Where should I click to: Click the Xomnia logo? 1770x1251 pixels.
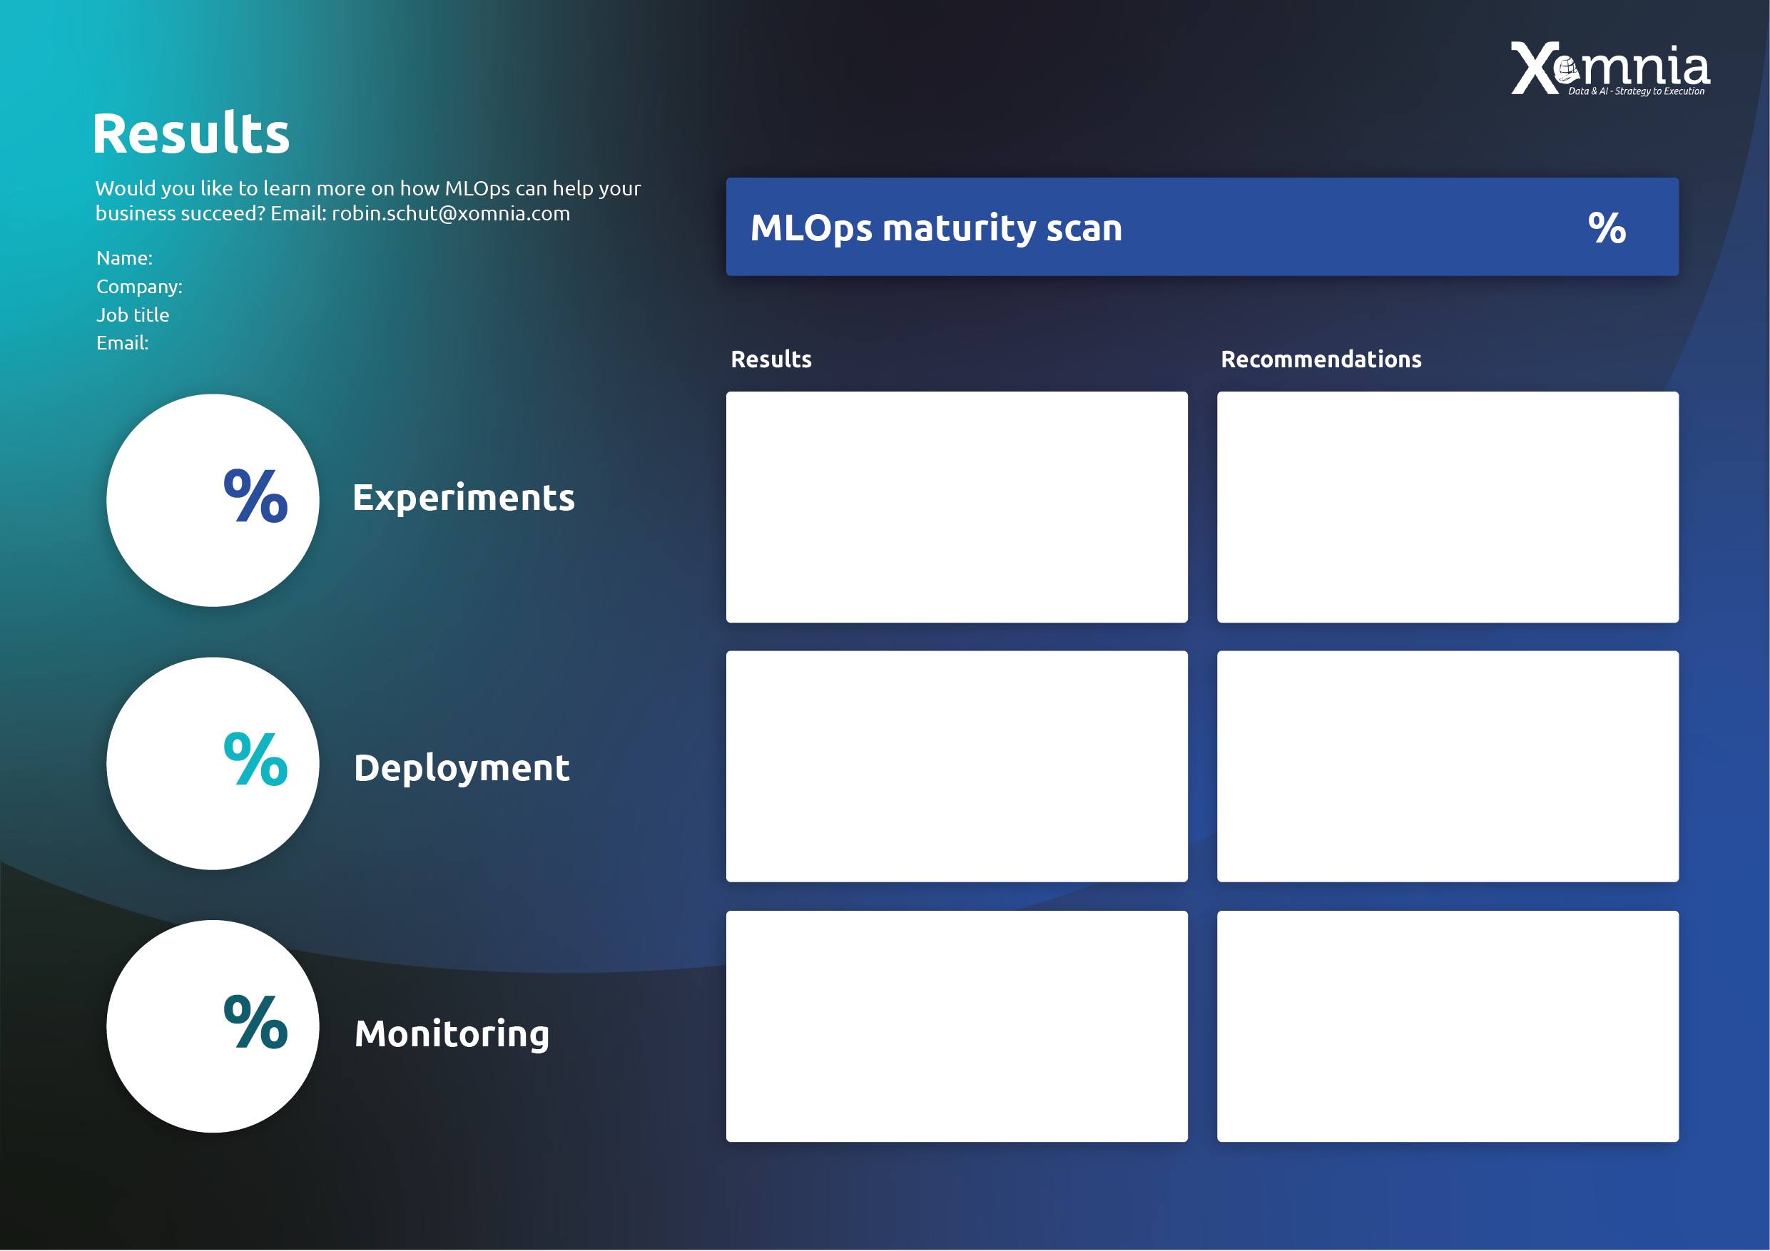coord(1609,69)
